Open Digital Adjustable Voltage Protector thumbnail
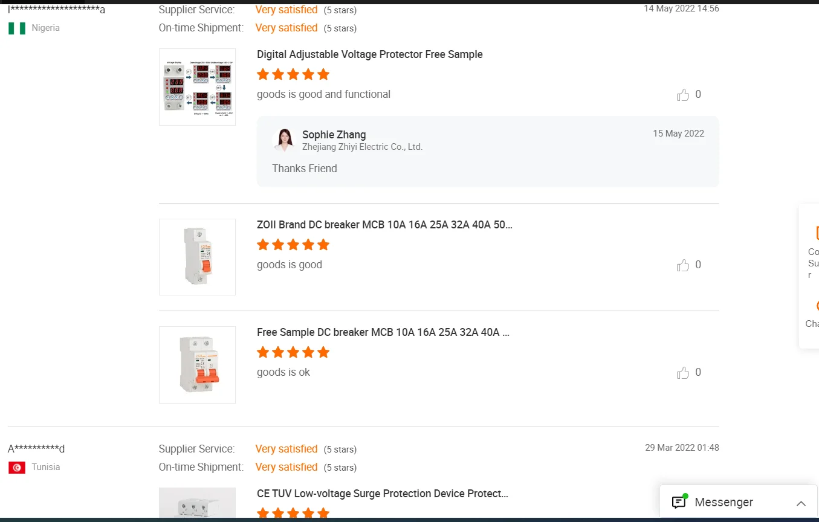 [x=197, y=87]
